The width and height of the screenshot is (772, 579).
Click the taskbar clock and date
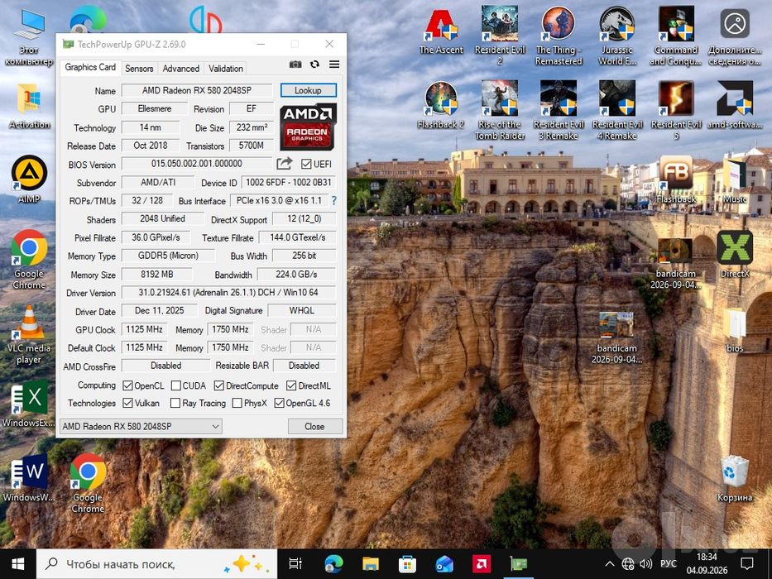click(707, 564)
